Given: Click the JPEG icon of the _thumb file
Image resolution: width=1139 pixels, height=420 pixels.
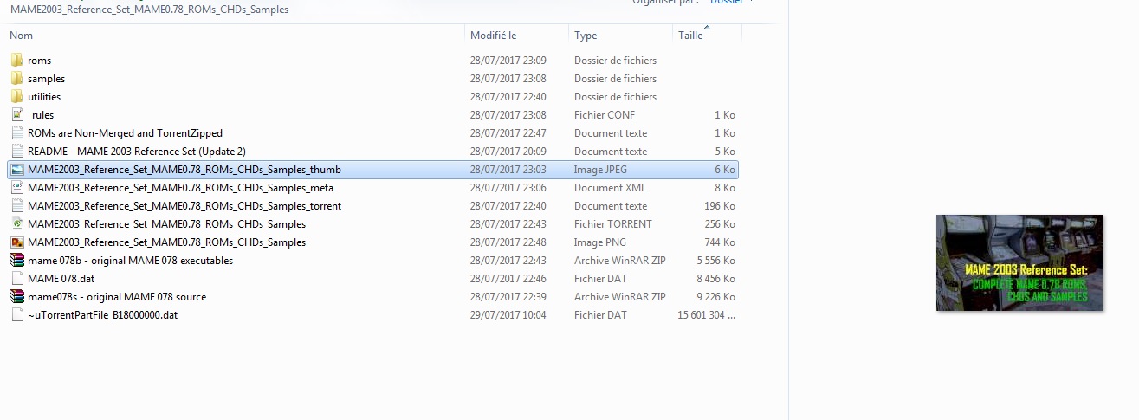Looking at the screenshot, I should tap(17, 170).
